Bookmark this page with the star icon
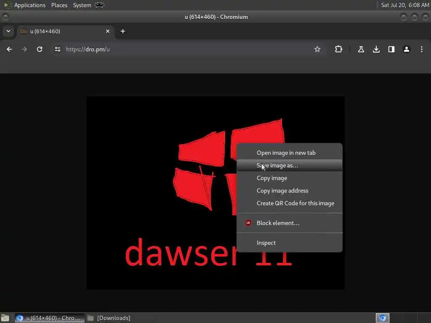431x323 pixels. click(x=317, y=49)
